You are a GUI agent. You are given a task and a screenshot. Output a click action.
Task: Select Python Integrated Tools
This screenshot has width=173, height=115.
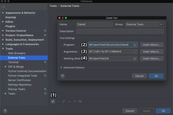point(22,76)
